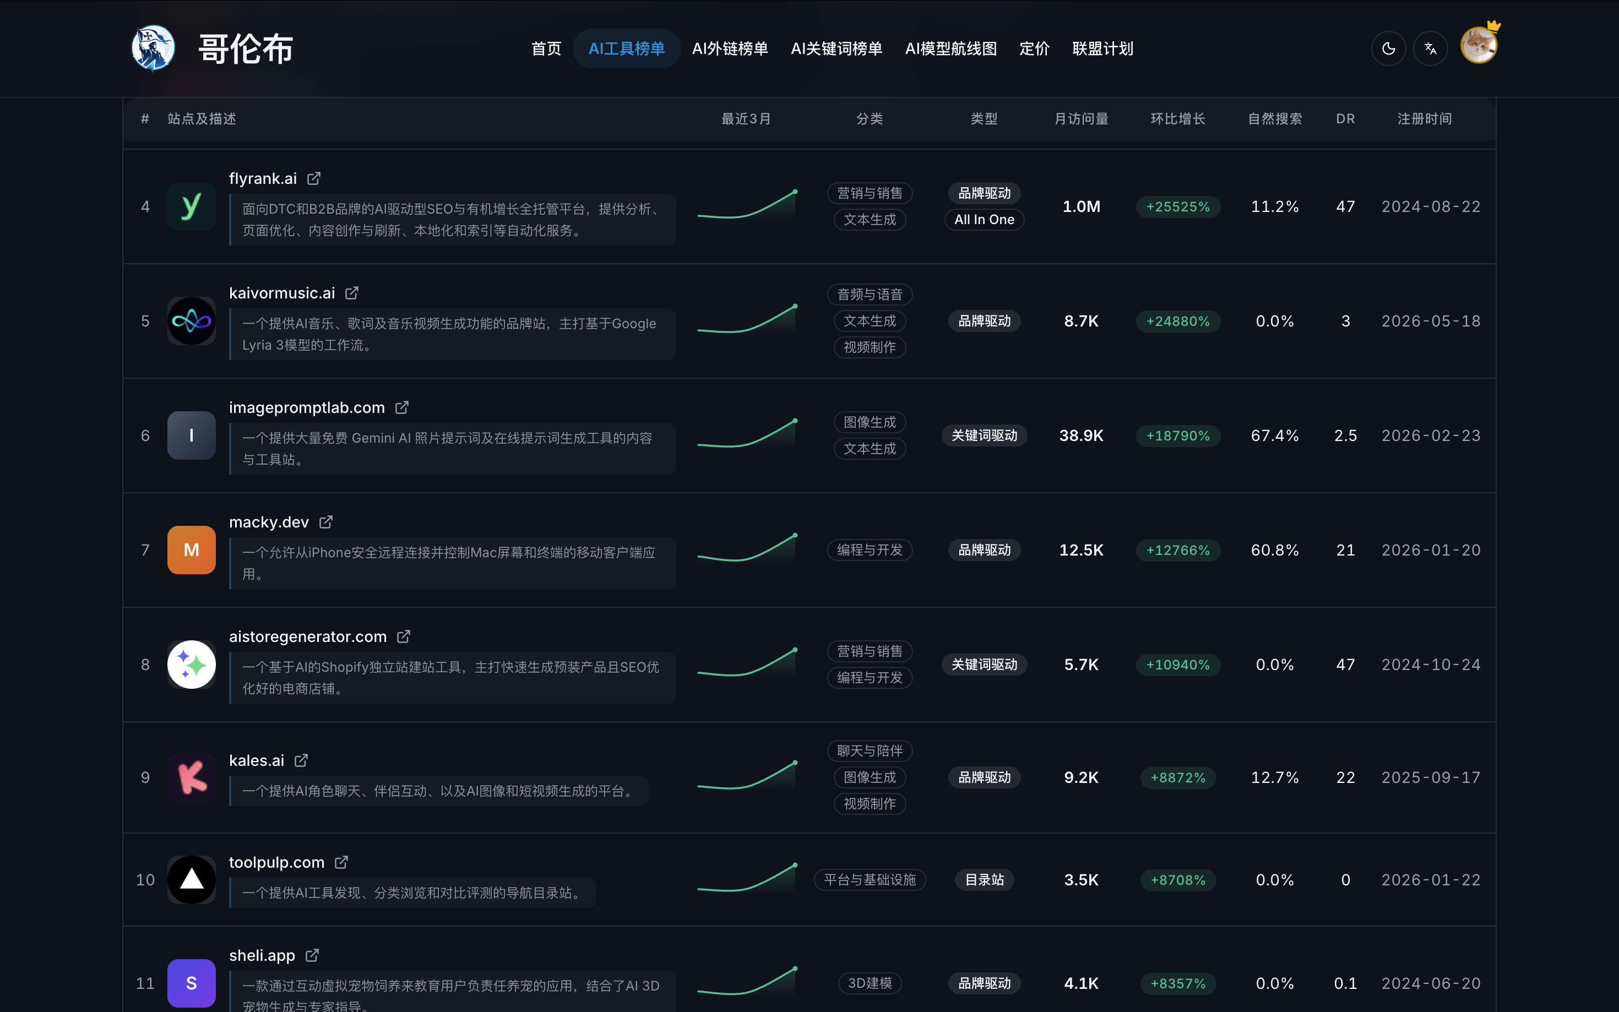Open the kales.ai site name link

click(256, 760)
